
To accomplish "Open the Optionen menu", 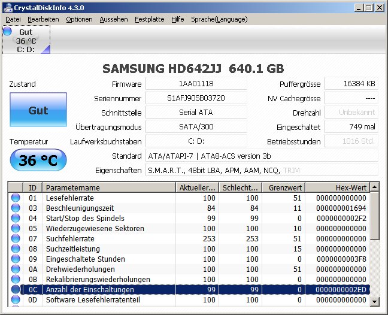I will point(79,19).
